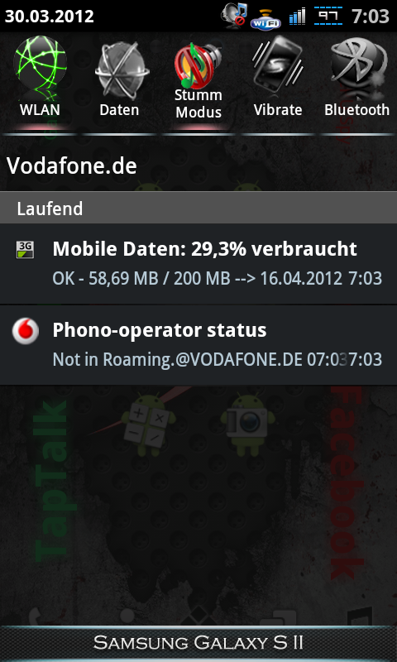Viewport: 397px width, 662px height.
Task: Tap the dimmed camera app icon
Action: tap(247, 424)
